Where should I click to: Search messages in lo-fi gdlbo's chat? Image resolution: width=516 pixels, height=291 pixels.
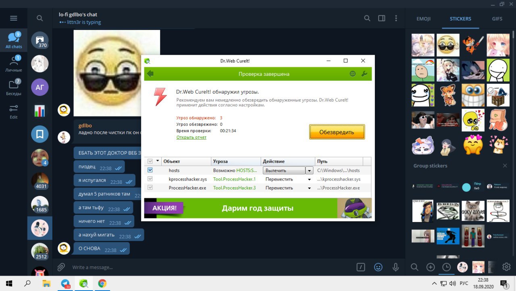(367, 18)
